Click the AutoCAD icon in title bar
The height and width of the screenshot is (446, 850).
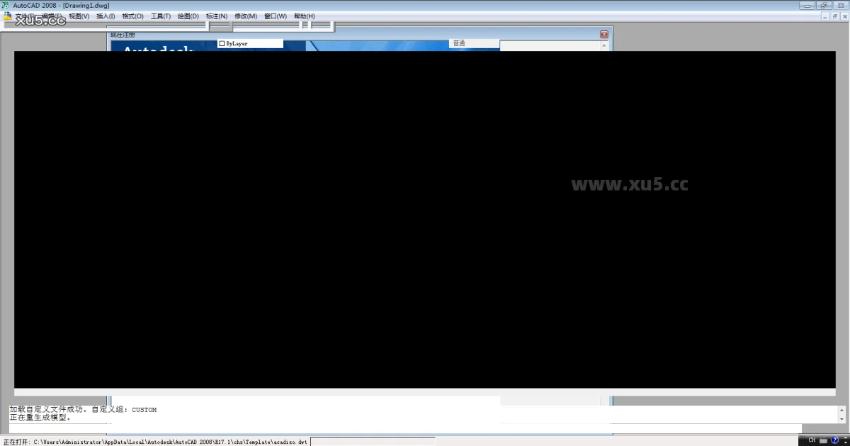coord(6,6)
